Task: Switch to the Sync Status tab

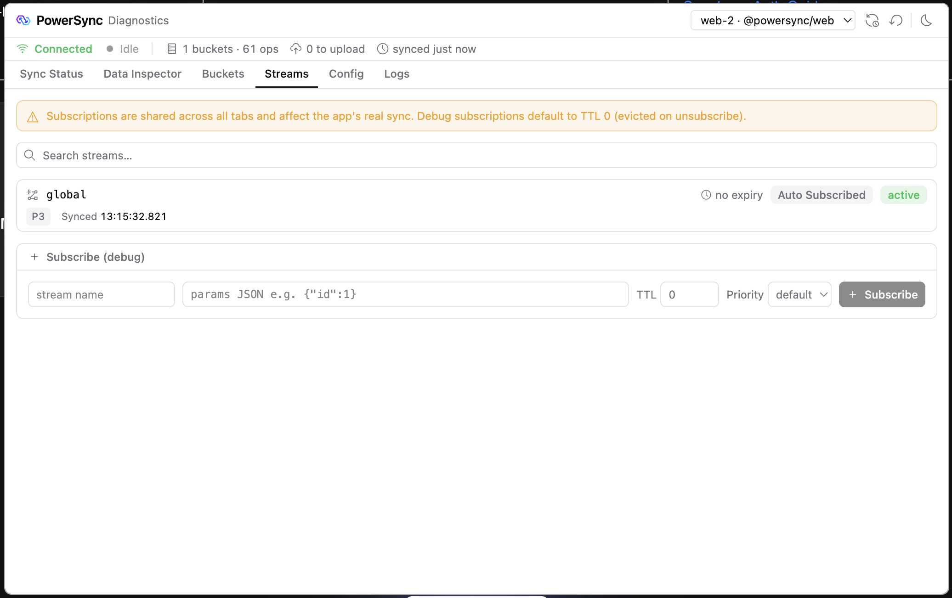Action: coord(51,74)
